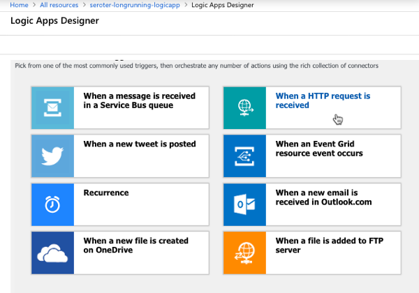Click the Service Bus queue envelope icon
This screenshot has width=419, height=293.
[x=52, y=107]
